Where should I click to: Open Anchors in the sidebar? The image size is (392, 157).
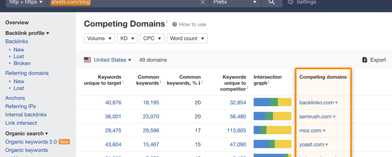[x=15, y=98]
